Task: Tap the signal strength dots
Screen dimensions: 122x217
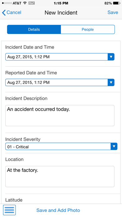Action: (x=7, y=3)
